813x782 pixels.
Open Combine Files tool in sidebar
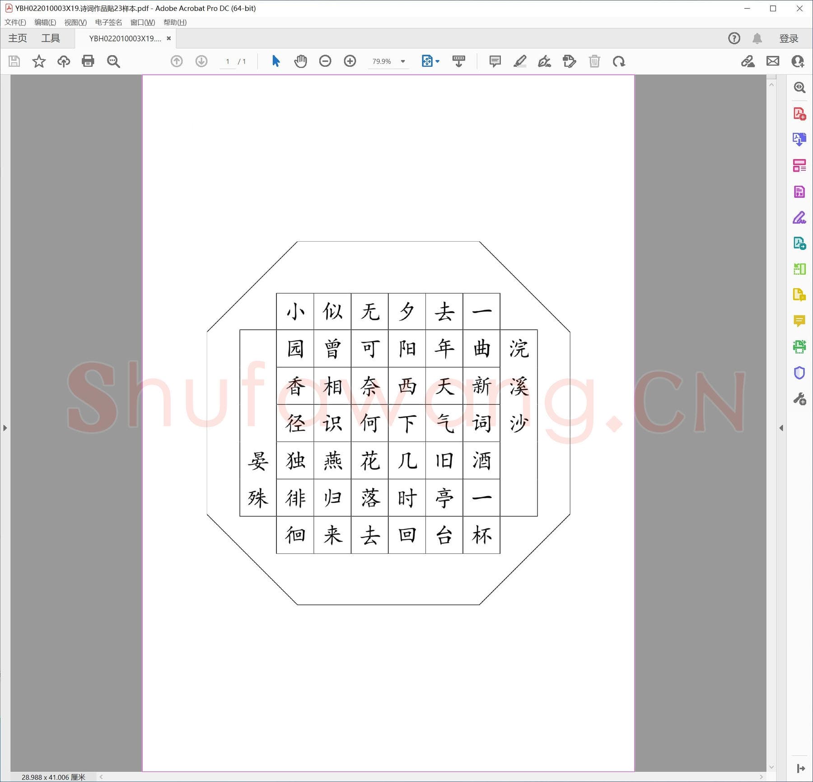click(x=799, y=243)
